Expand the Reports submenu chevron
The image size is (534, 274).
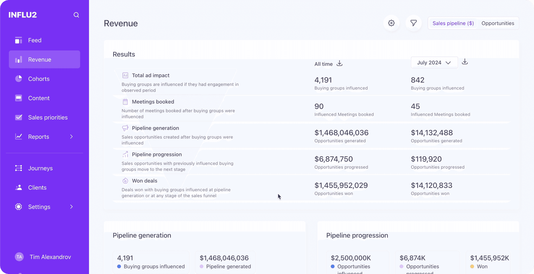(72, 137)
